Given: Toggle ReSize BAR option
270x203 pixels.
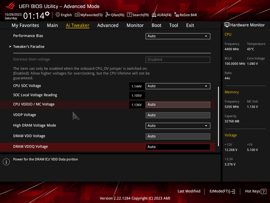Looking at the screenshot, I should pos(185,15).
